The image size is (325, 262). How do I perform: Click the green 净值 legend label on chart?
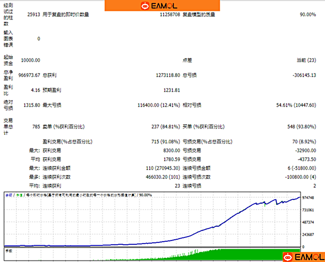point(18,195)
